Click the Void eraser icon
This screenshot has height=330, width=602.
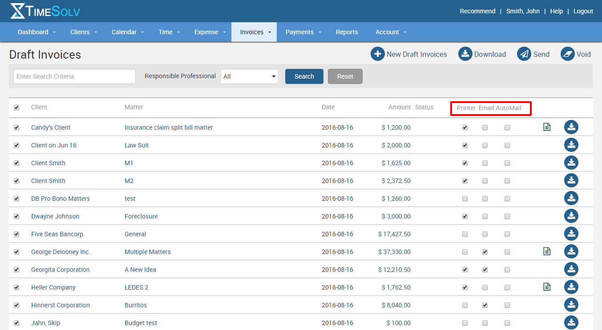[x=567, y=54]
